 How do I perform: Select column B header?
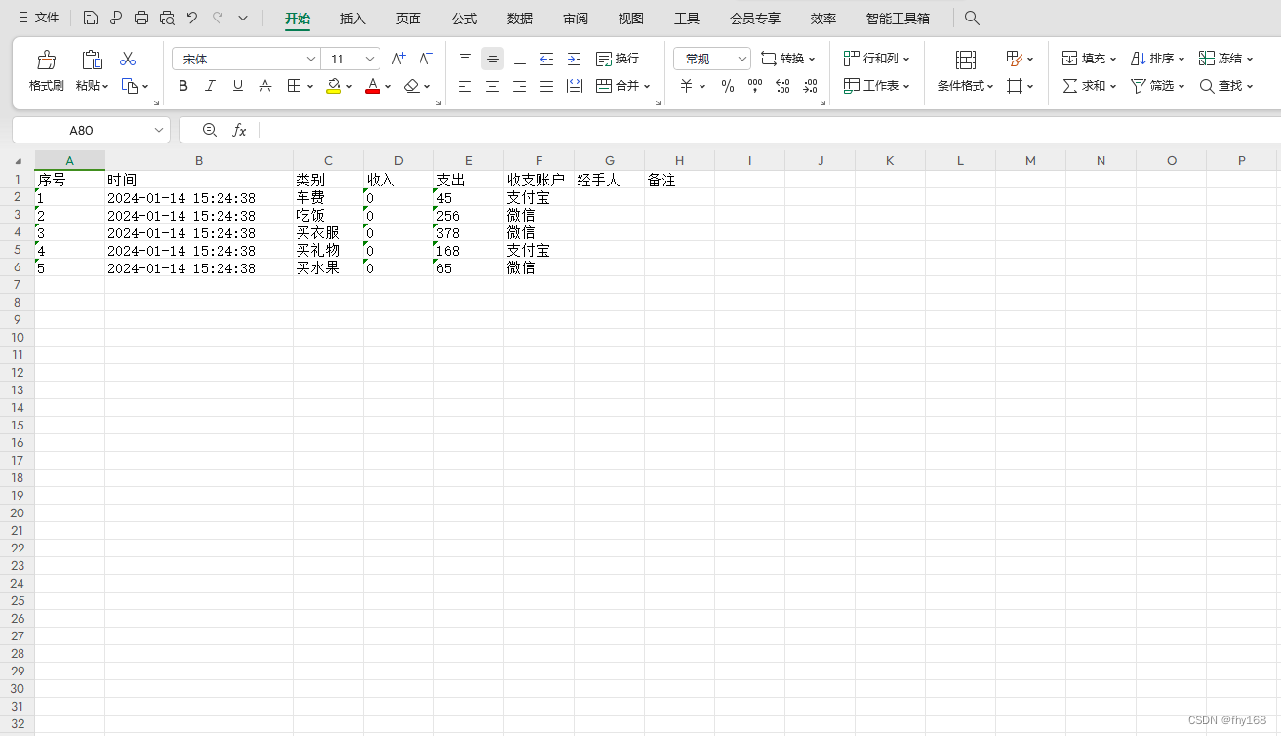(199, 160)
